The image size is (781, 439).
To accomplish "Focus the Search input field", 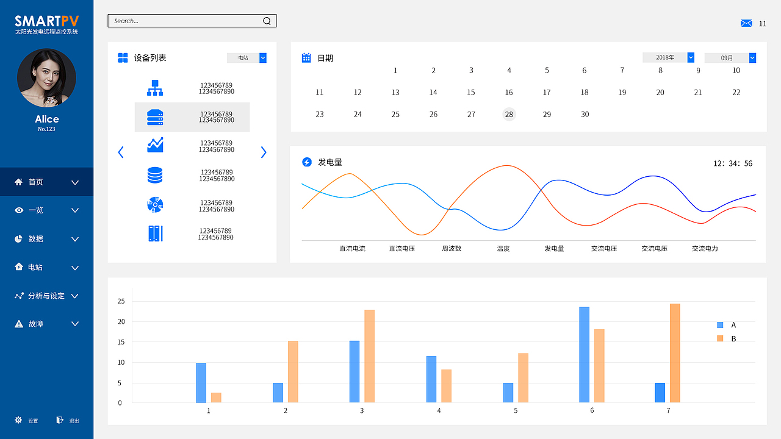I will (192, 21).
